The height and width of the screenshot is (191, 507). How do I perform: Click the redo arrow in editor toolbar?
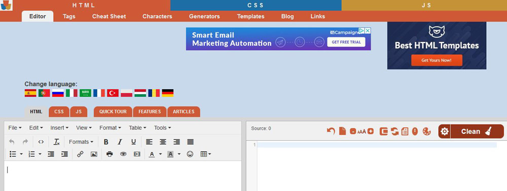click(25, 142)
